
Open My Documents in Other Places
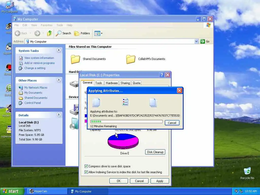click(x=33, y=93)
